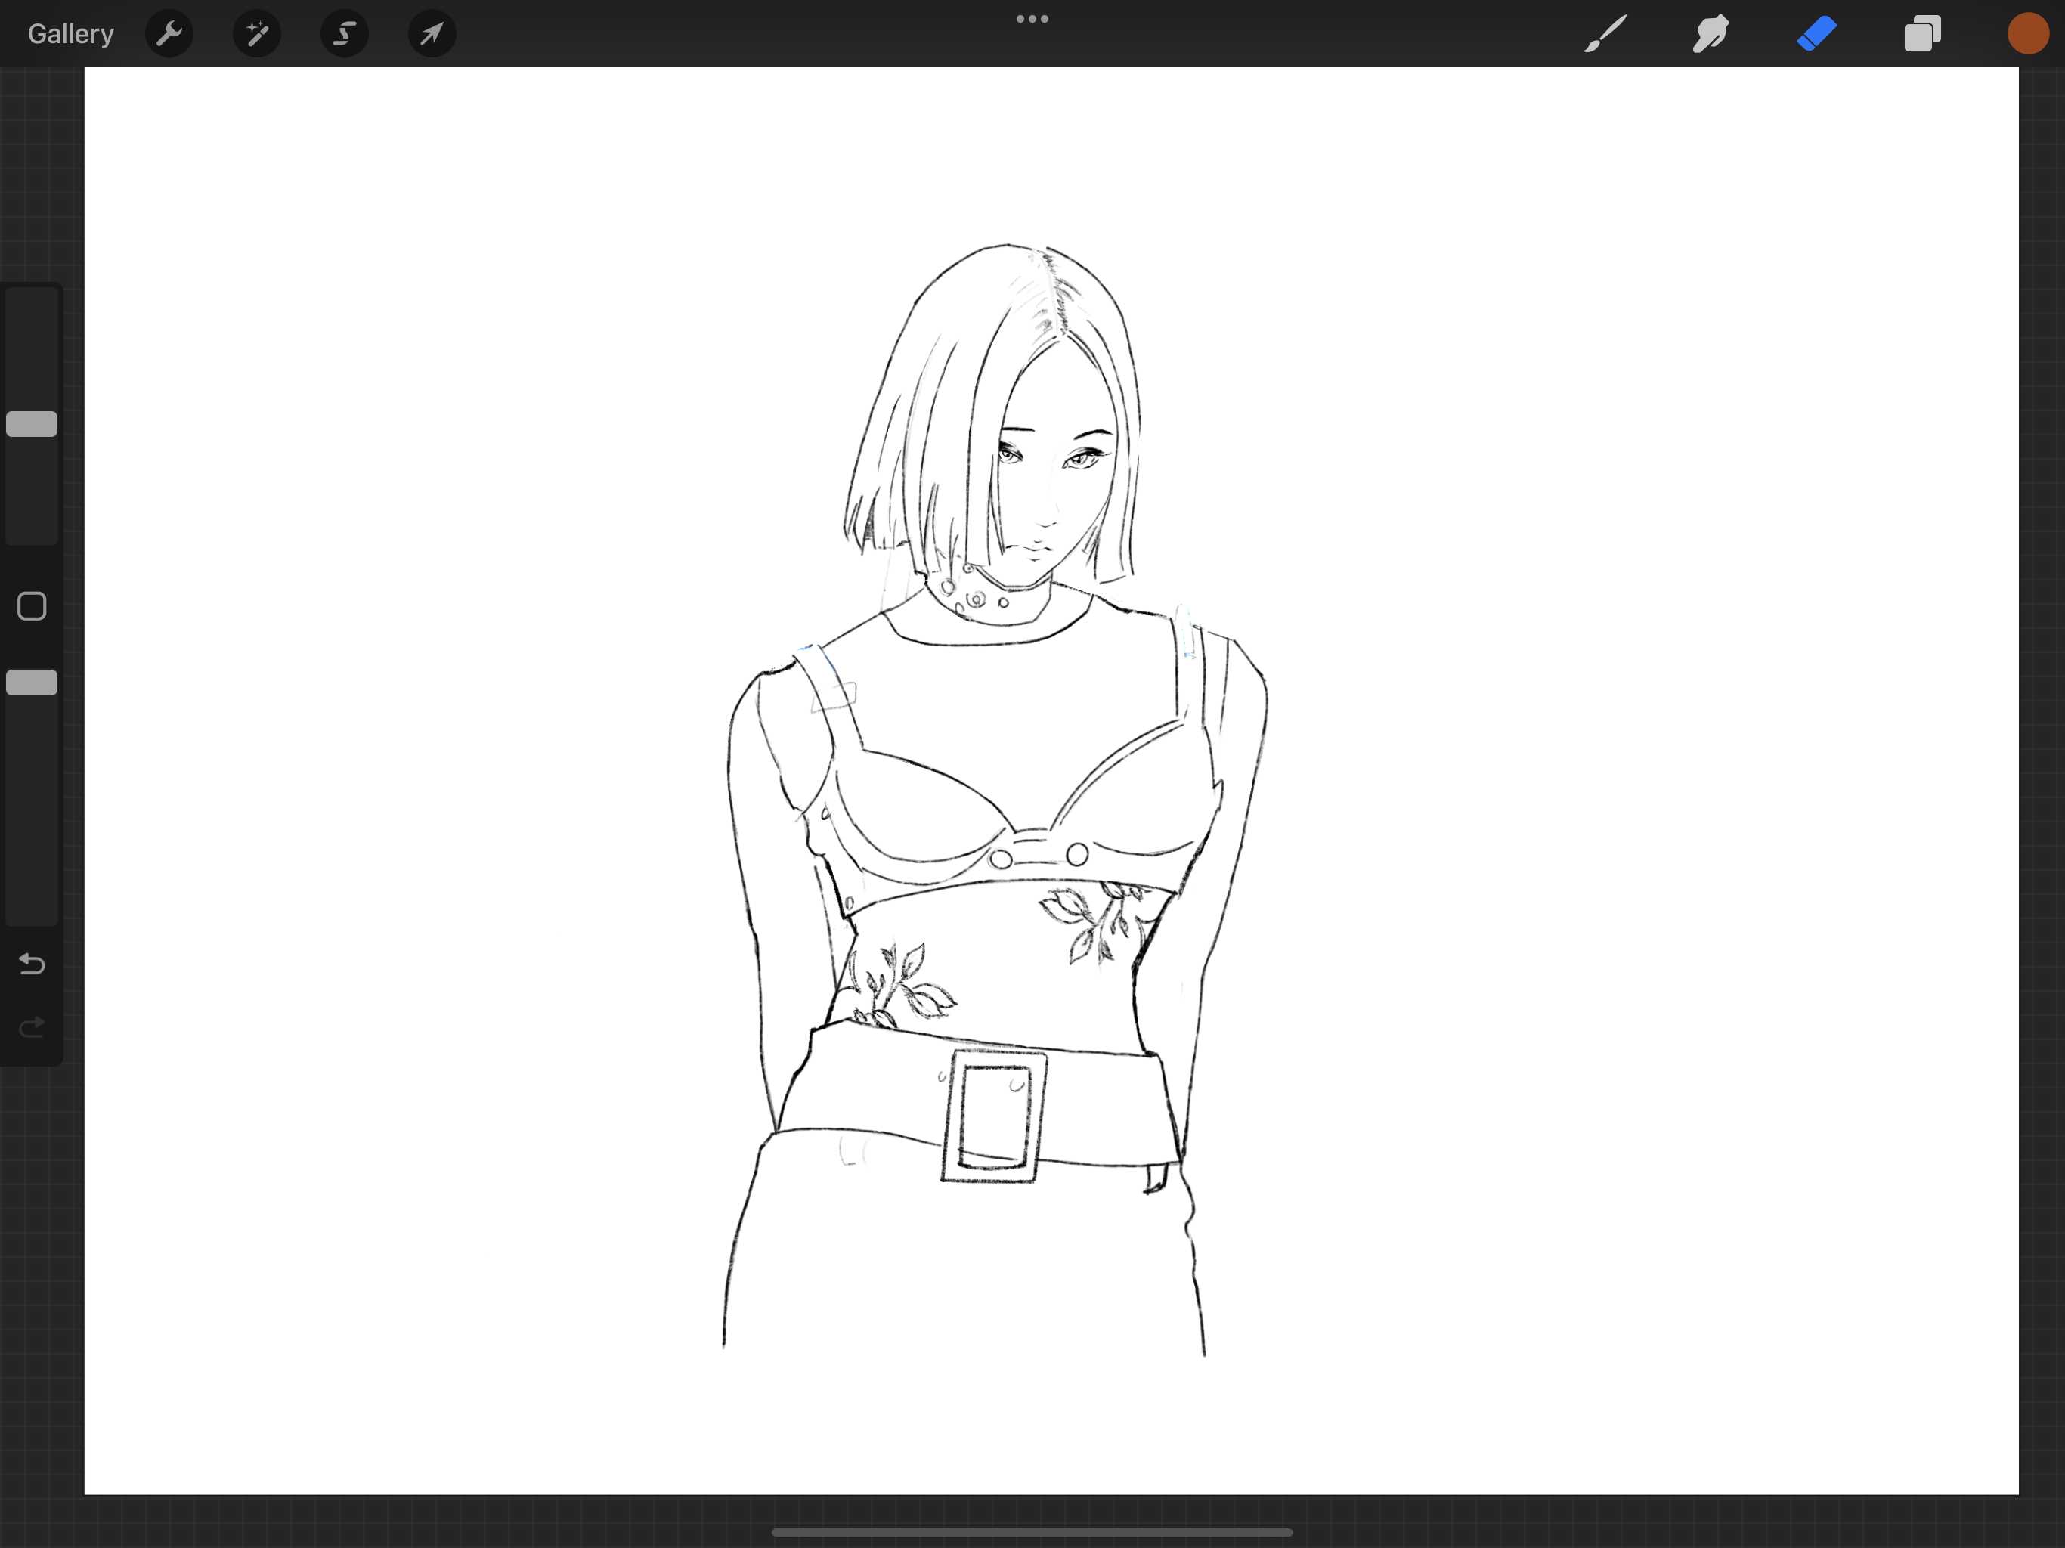Undo the last stroke

[x=32, y=964]
